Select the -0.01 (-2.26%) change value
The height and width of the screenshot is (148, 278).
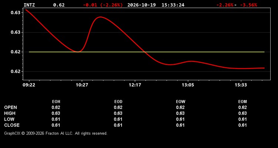103,5
